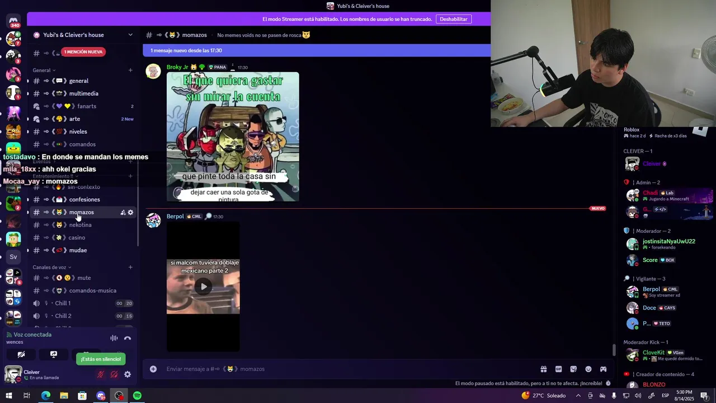Disconnect from the voice call

[x=128, y=338]
